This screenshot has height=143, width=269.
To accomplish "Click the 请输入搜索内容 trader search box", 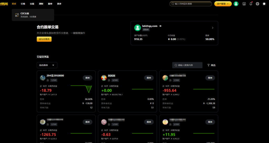I will 187,65.
